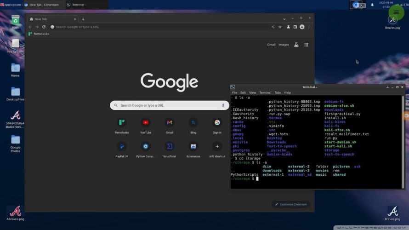This screenshot has height=230, width=409.
Task: Open Terminal Tabs menu
Action: click(x=278, y=92)
